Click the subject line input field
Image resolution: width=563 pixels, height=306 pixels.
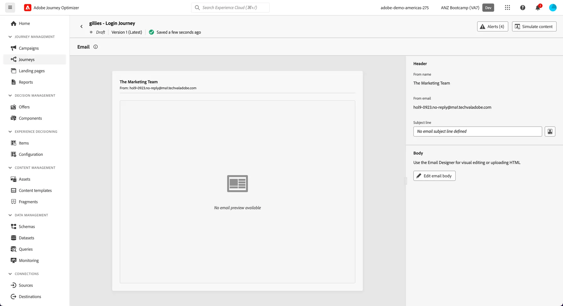click(x=478, y=131)
